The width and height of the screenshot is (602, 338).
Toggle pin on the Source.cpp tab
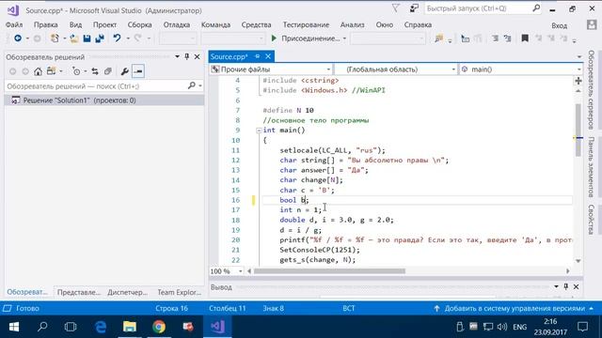[x=257, y=56]
